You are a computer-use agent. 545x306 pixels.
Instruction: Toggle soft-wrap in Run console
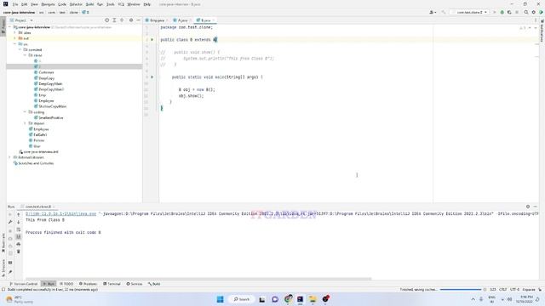[19, 229]
